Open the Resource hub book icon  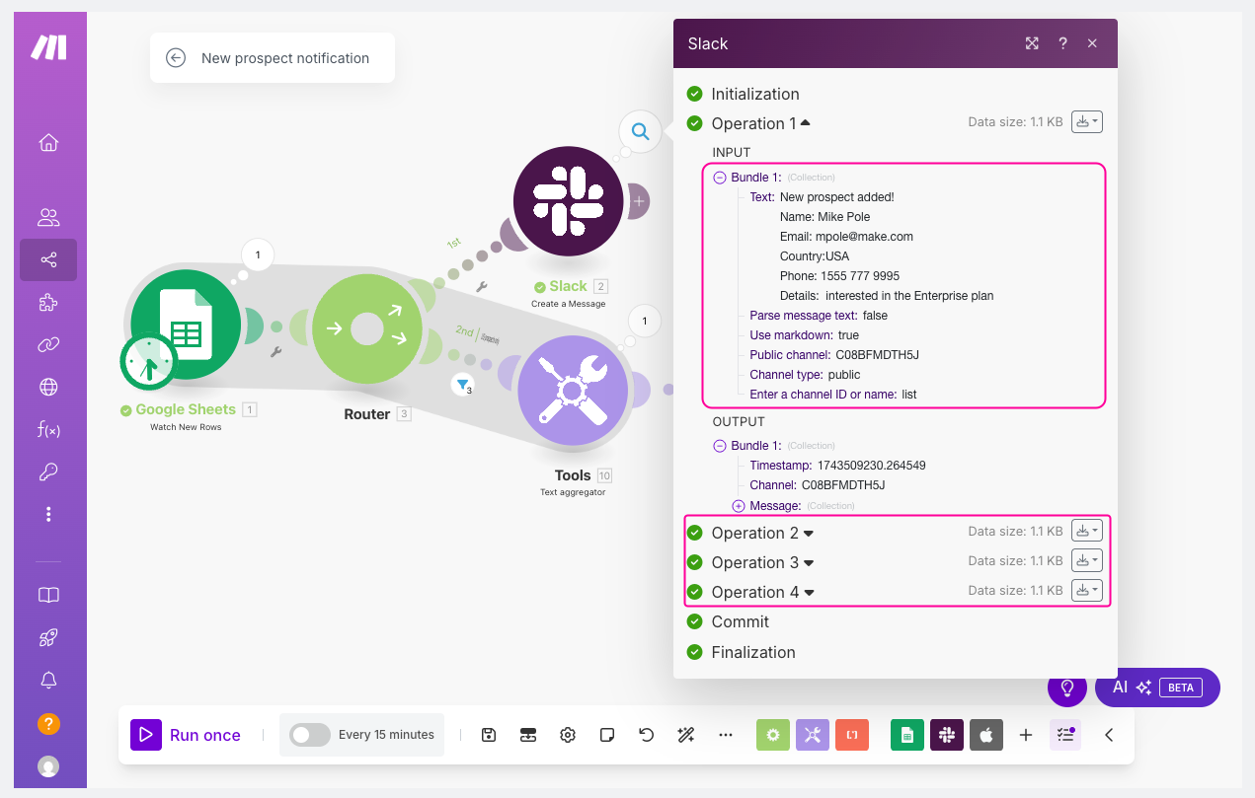[48, 595]
